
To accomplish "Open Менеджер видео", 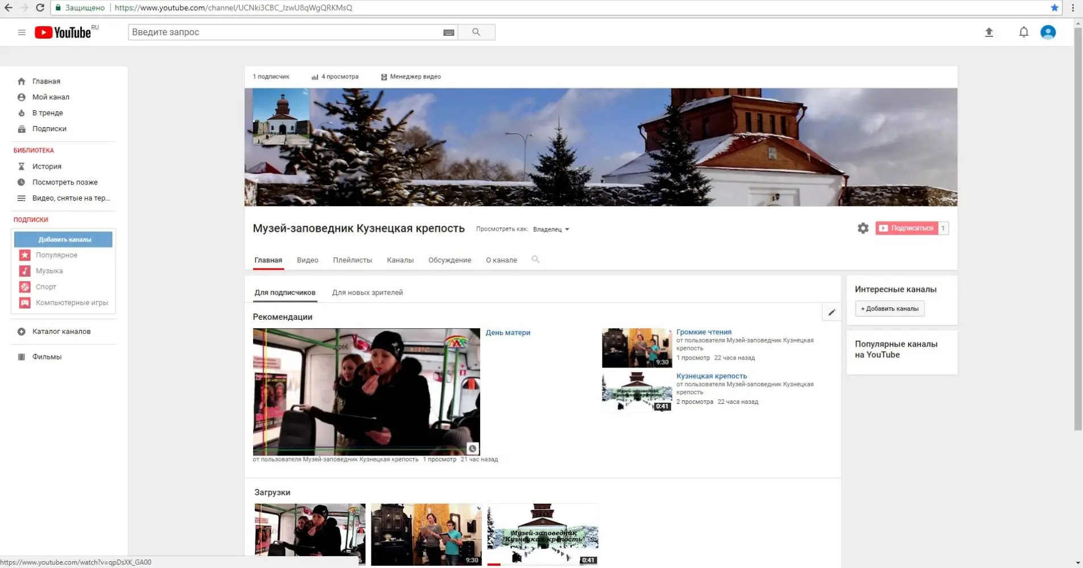I will [411, 77].
